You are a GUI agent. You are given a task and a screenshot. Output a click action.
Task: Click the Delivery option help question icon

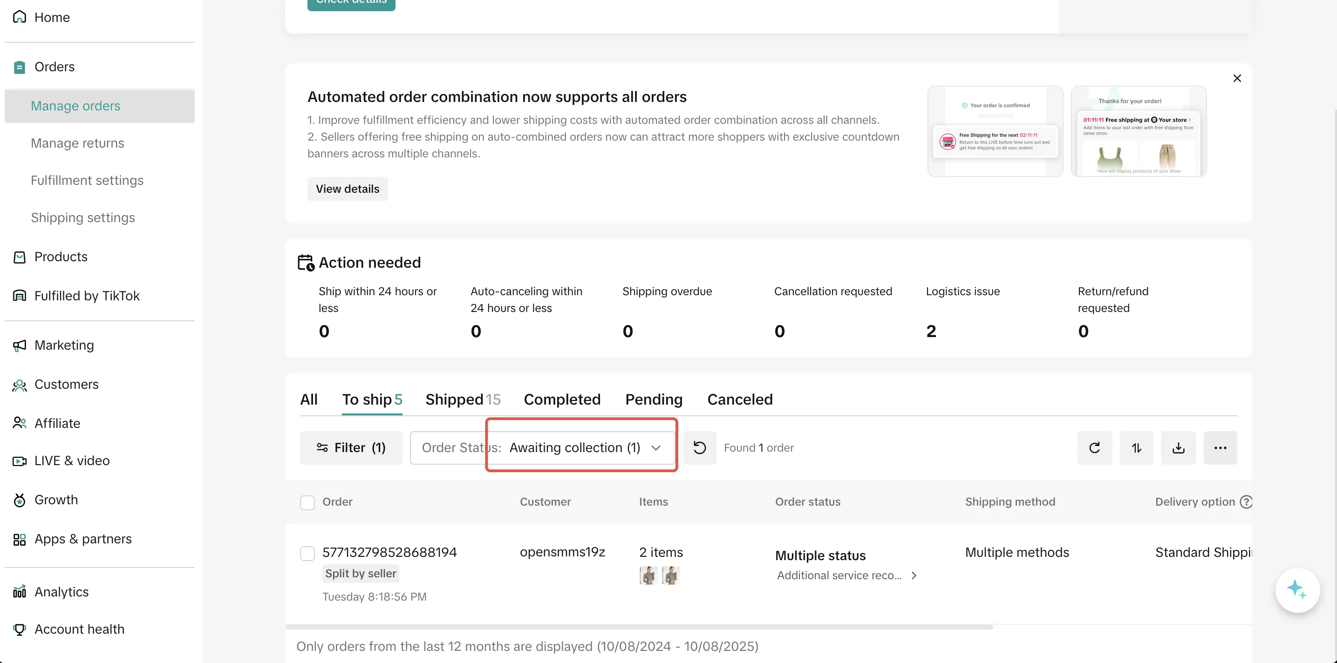1246,501
